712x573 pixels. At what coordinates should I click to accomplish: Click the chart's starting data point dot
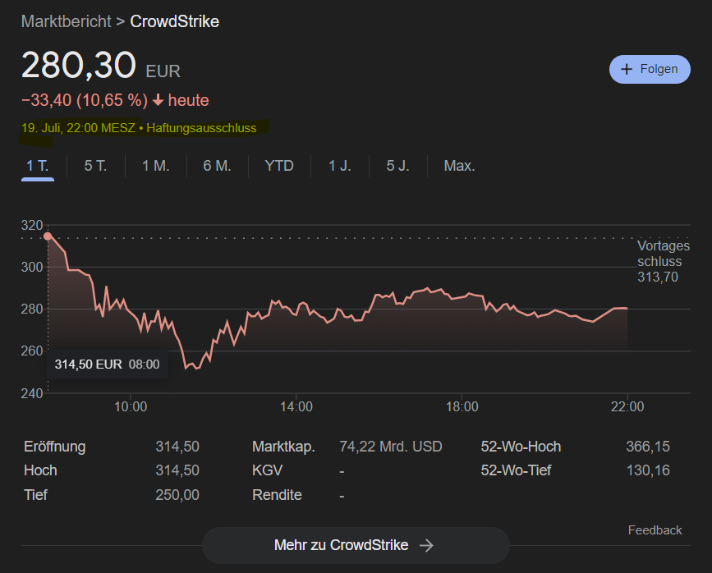(48, 236)
